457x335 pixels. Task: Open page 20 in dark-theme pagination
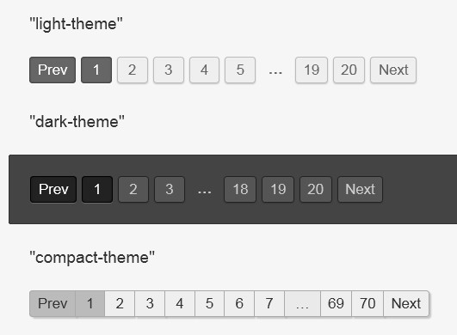[316, 189]
